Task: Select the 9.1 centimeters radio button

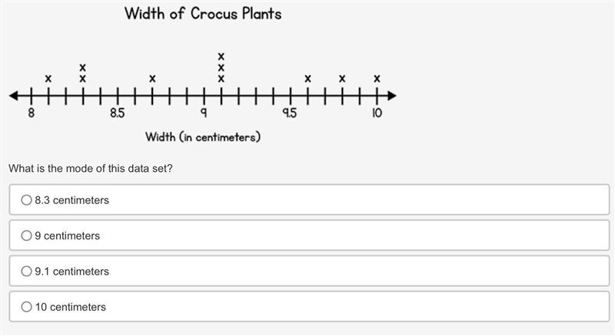Action: pyautogui.click(x=26, y=272)
